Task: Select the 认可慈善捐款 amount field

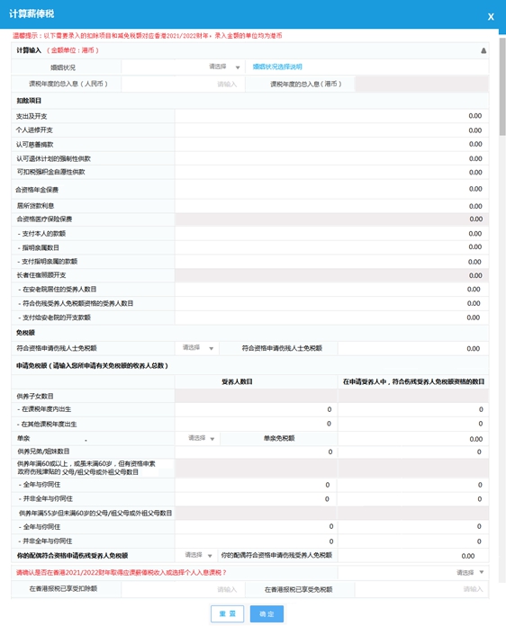Action: (331, 144)
